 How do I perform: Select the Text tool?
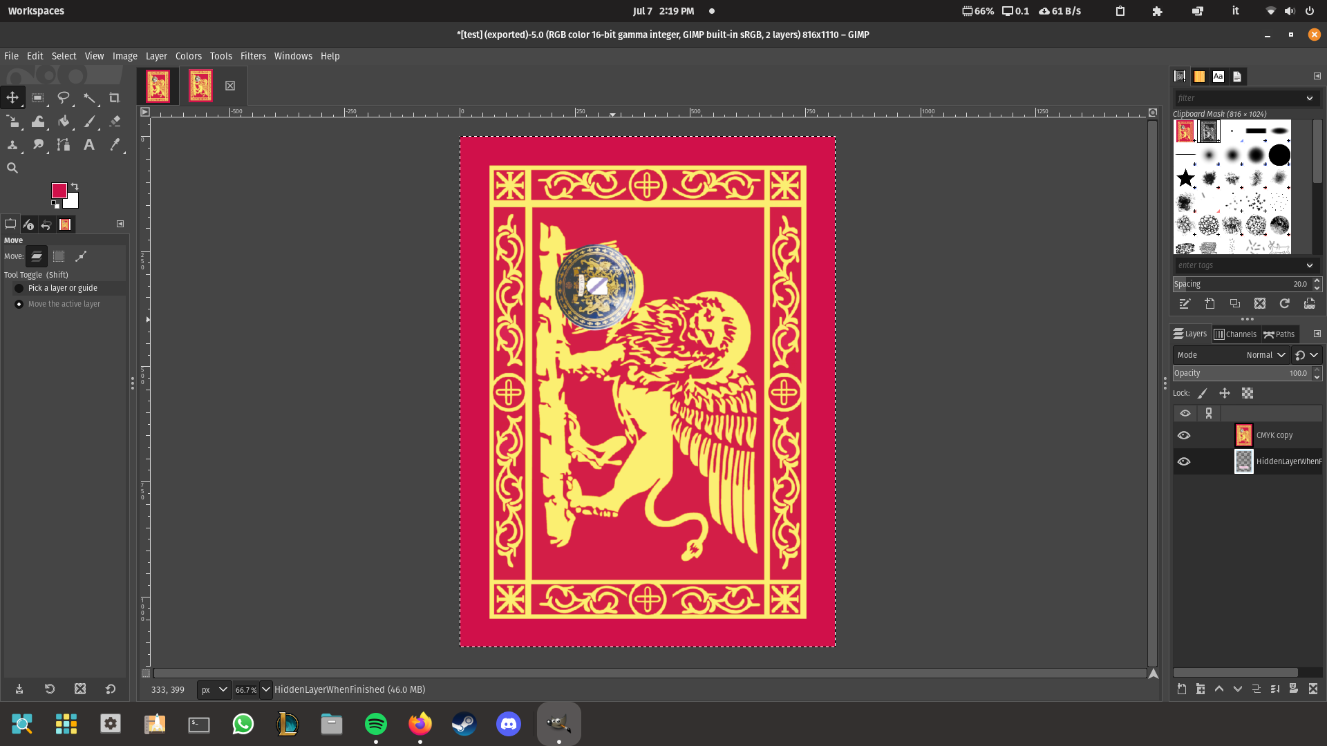[x=89, y=145]
